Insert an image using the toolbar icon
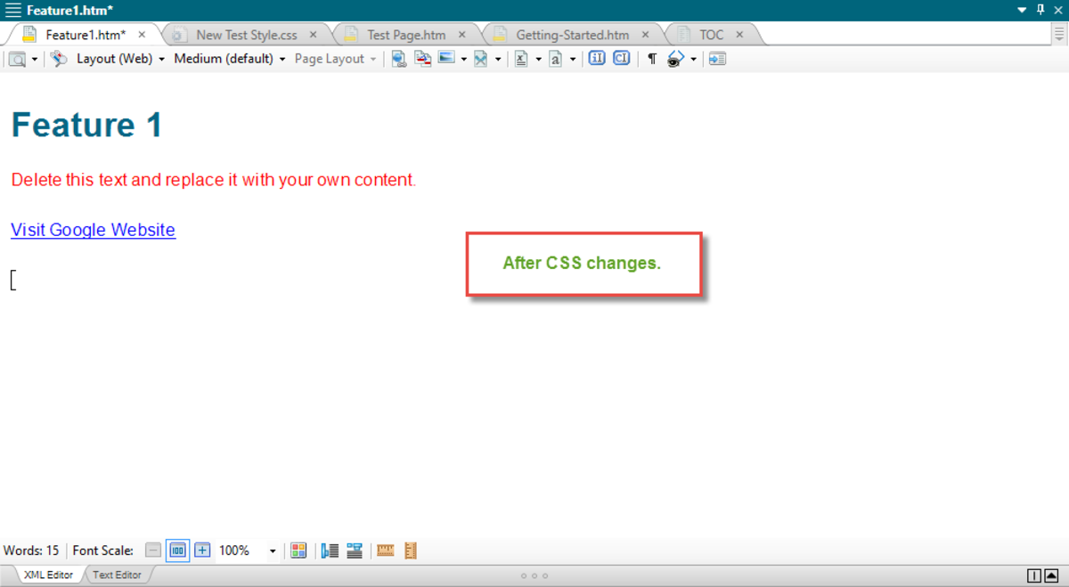This screenshot has height=587, width=1069. tap(445, 58)
